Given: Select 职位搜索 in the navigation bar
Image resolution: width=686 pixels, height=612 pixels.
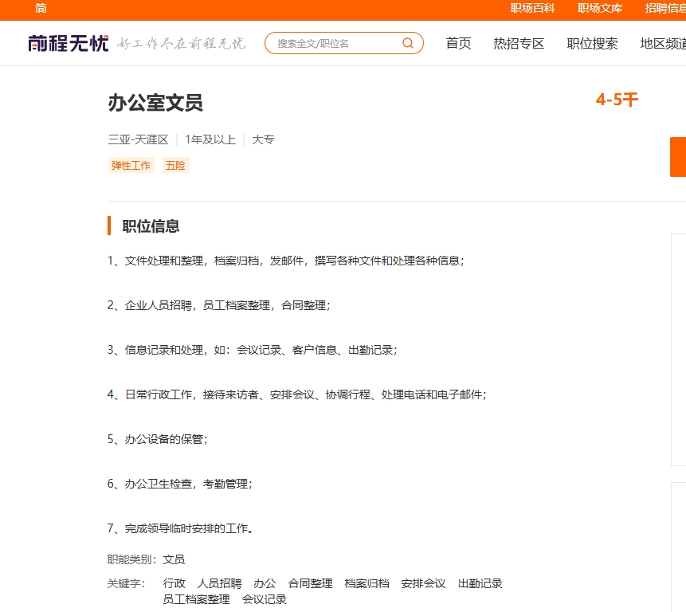Looking at the screenshot, I should coord(592,45).
